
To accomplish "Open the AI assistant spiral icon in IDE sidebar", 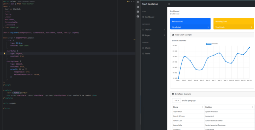I will pyautogui.click(x=138, y=2).
